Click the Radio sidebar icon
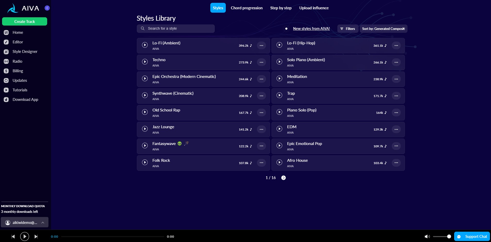This screenshot has width=491, height=242. tap(6, 61)
